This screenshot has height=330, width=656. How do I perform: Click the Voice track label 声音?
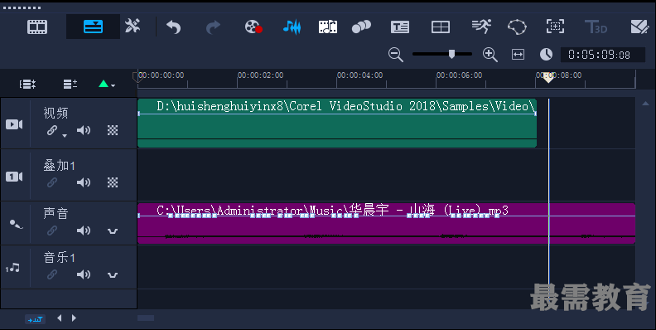tap(55, 214)
